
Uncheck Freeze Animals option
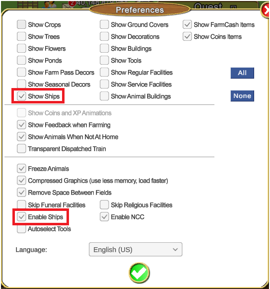point(21,169)
